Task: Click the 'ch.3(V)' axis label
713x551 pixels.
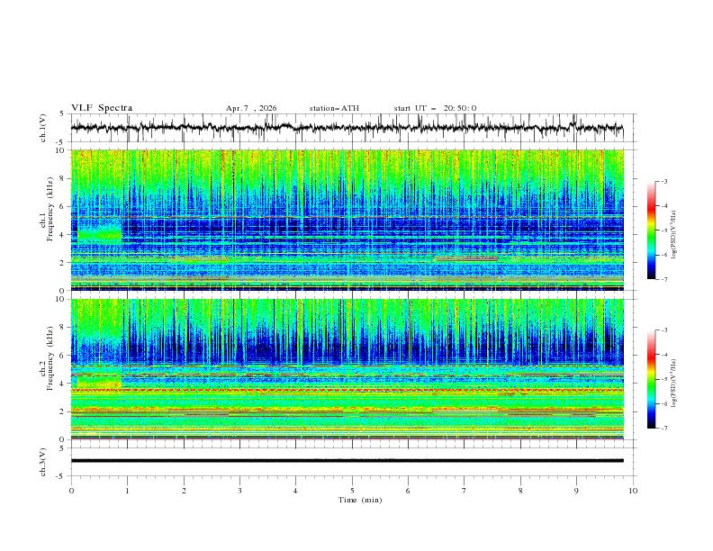Action: pos(43,462)
